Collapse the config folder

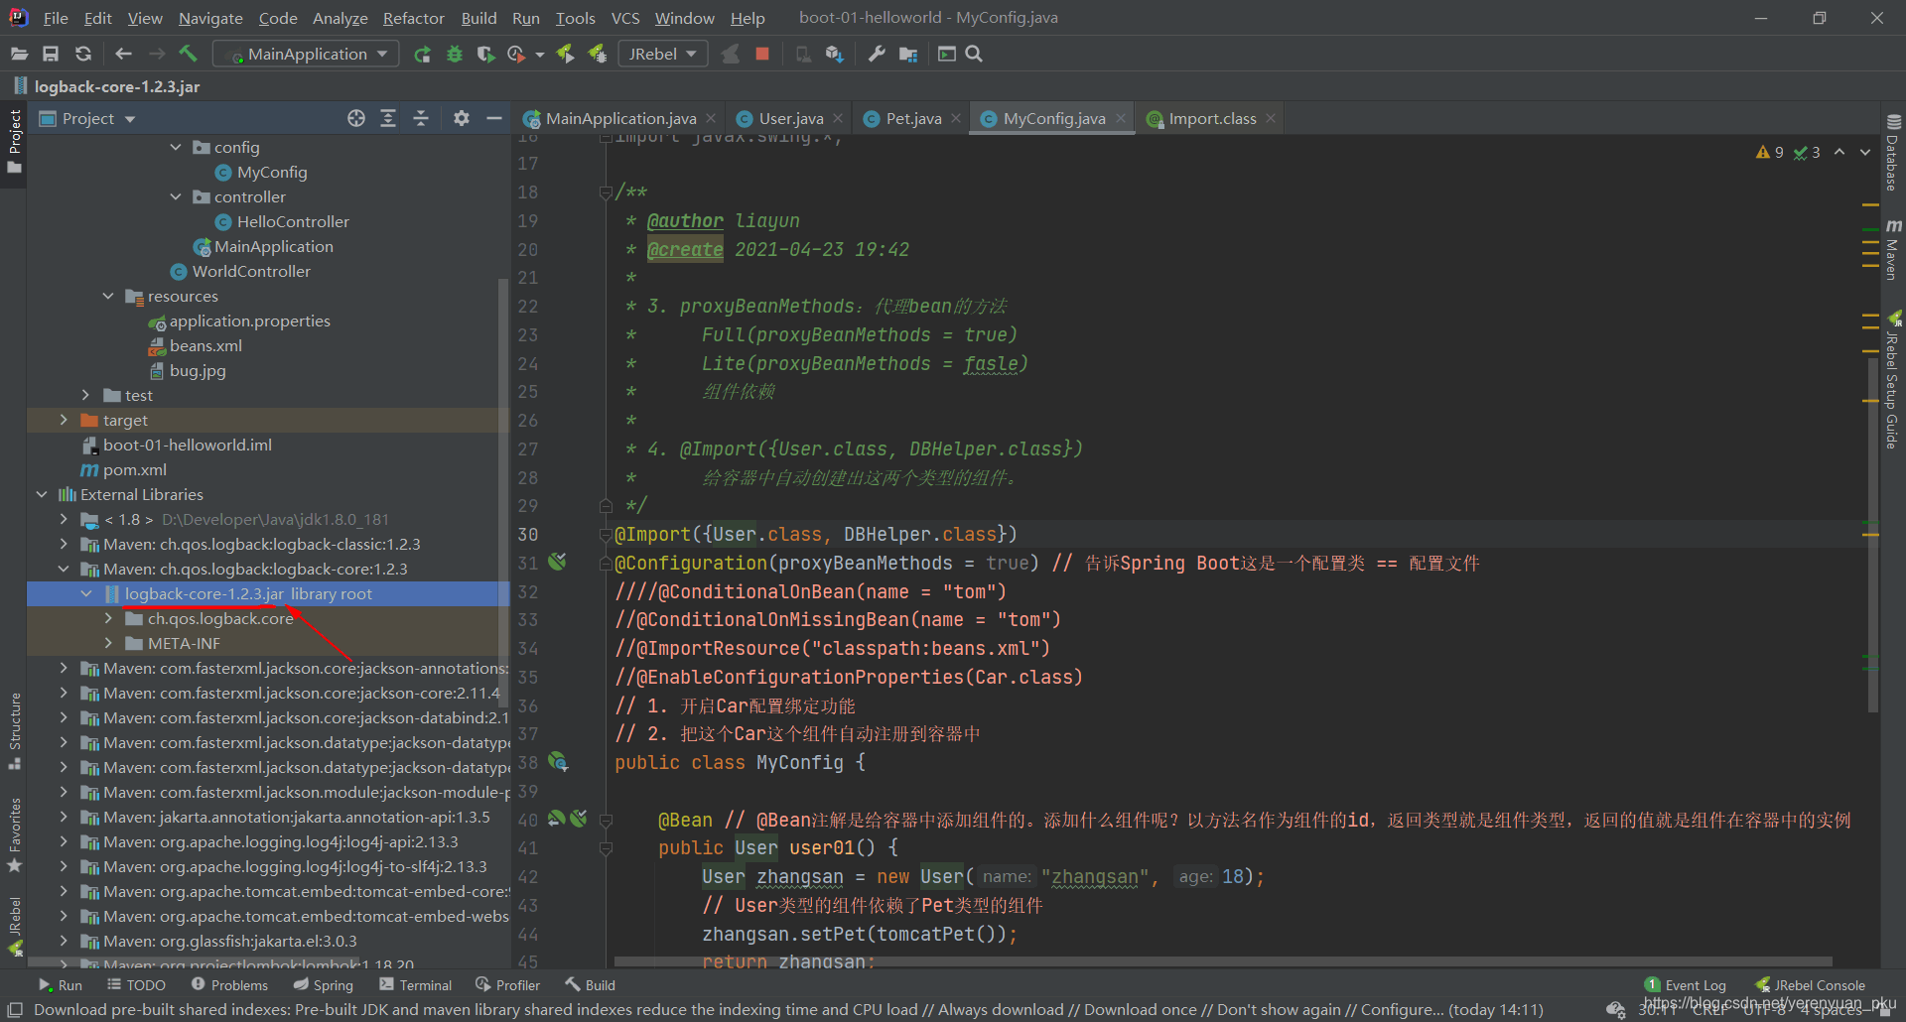coord(176,147)
